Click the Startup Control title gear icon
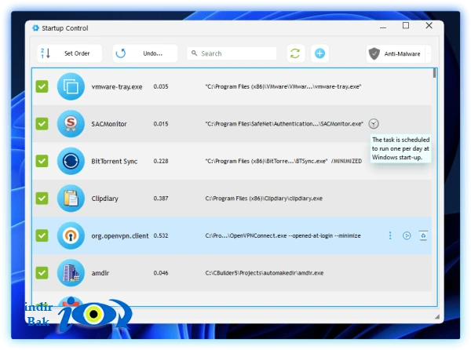Screen dimensions: 471x350 coord(36,28)
